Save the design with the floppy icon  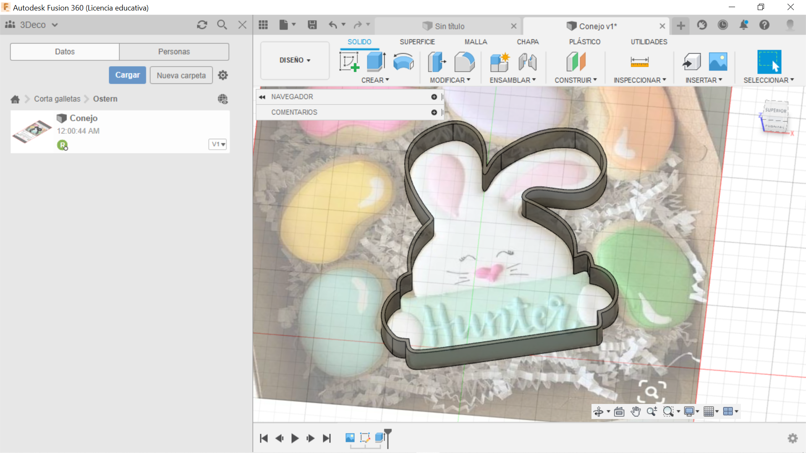tap(312, 25)
